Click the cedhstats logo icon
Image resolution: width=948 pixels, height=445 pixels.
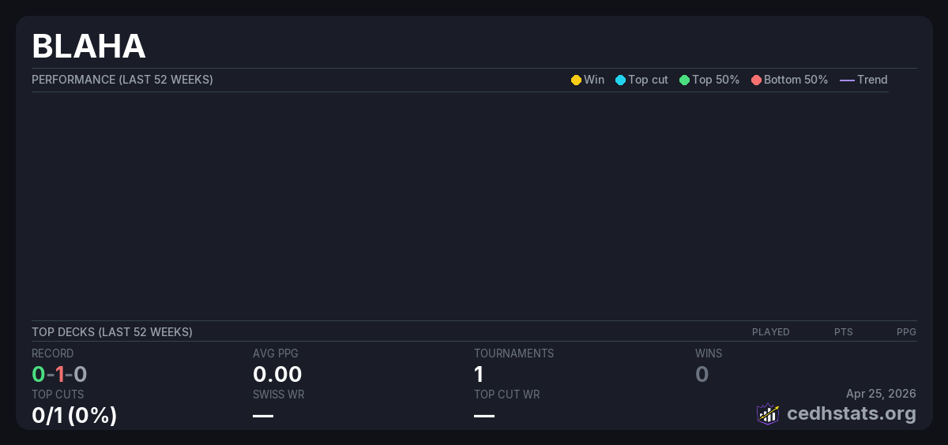[768, 413]
